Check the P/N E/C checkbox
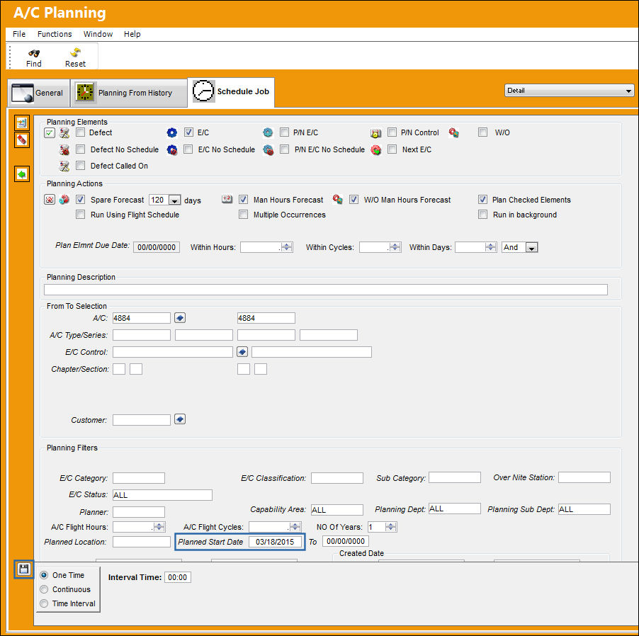639x636 pixels. 284,132
